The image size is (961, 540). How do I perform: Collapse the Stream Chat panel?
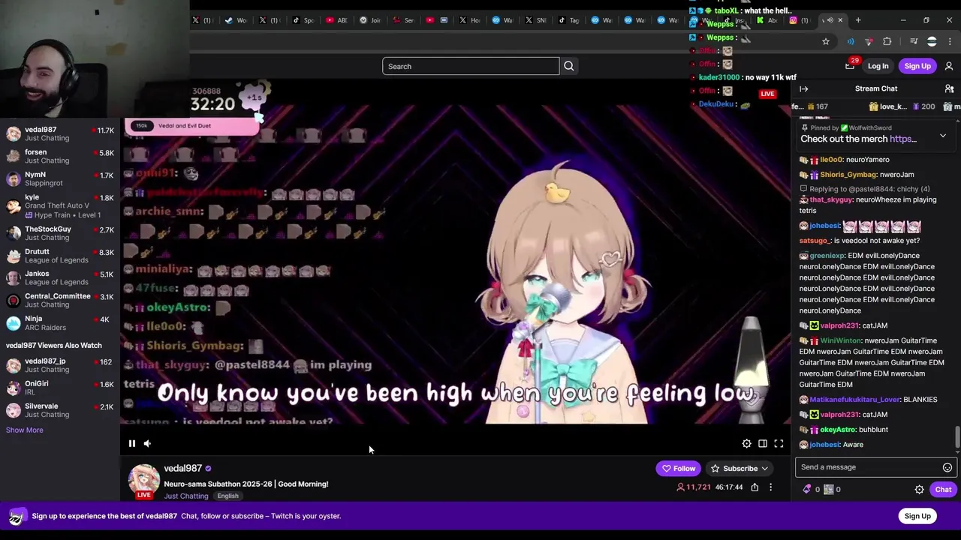804,88
